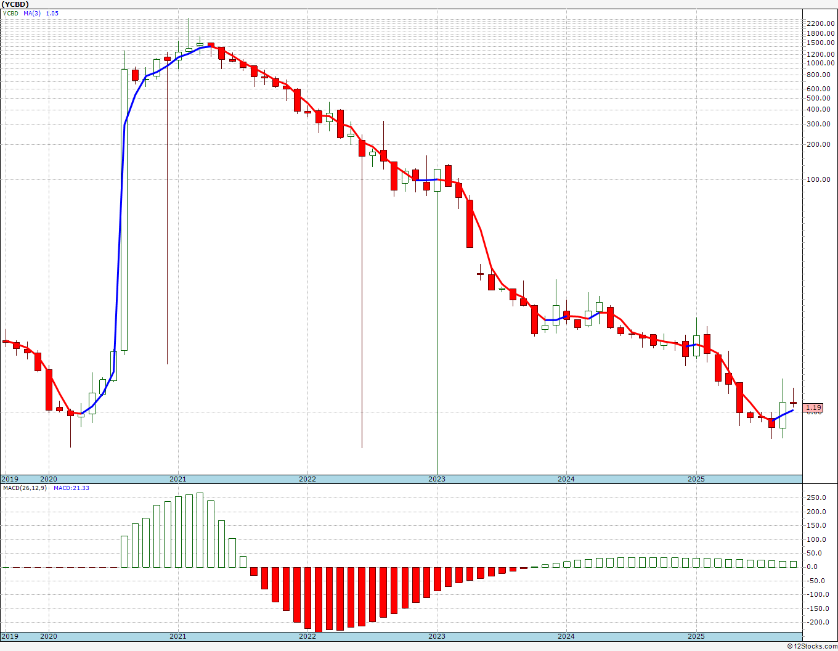This screenshot has height=651, width=838.
Task: Click the -50.0 MACD axis label
Action: tap(817, 581)
